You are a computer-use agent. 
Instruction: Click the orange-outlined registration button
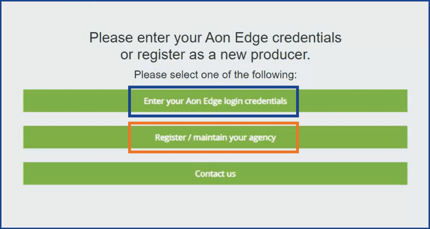215,137
